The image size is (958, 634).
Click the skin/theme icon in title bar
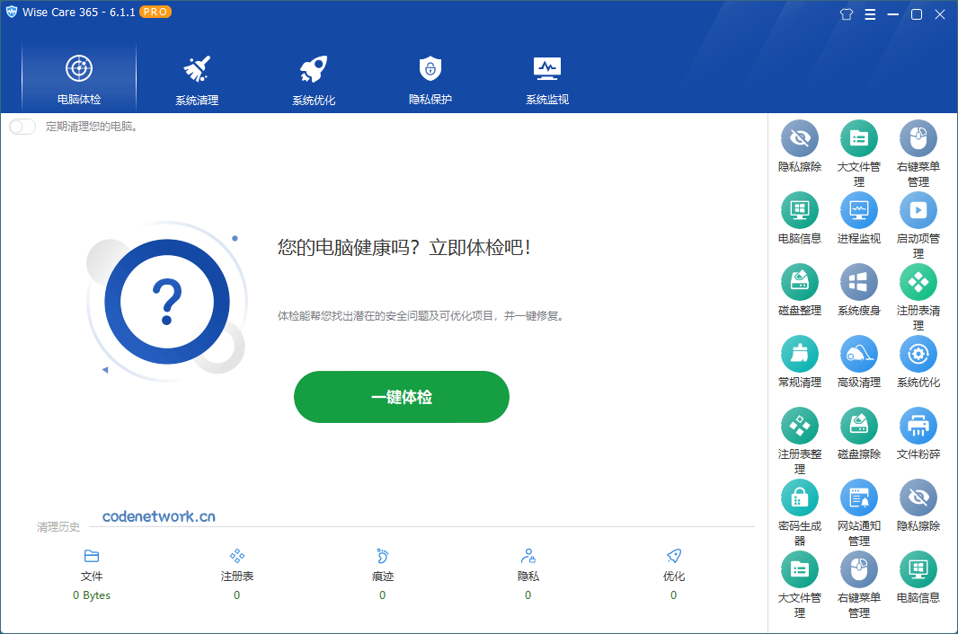[846, 14]
